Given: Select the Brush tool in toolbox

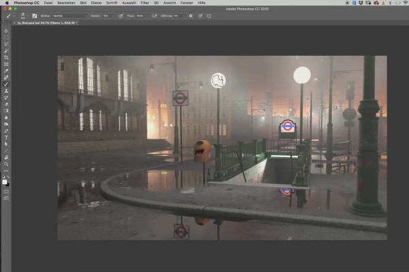Looking at the screenshot, I should click(6, 84).
